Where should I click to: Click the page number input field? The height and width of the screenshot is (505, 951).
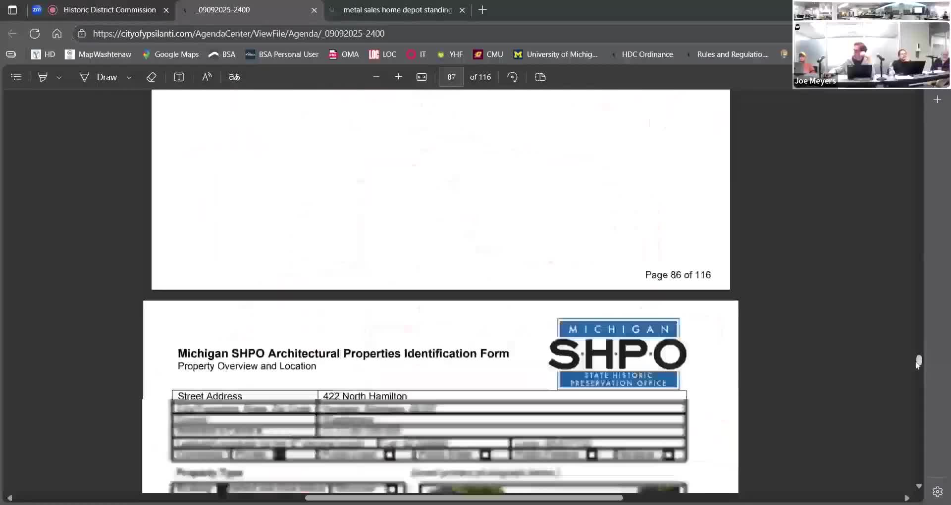coord(451,77)
